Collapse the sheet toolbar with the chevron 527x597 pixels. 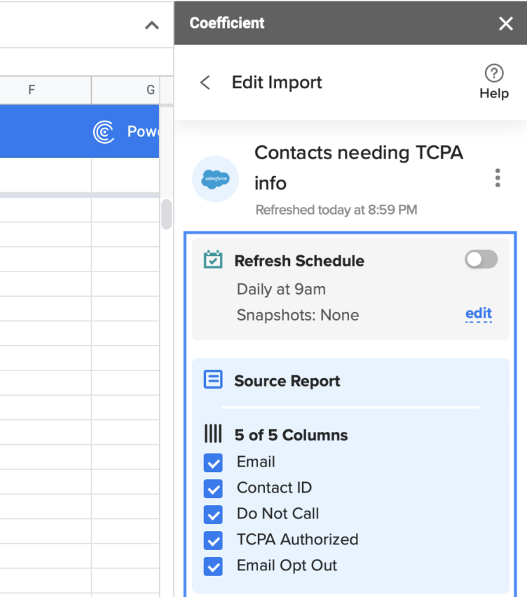click(151, 25)
